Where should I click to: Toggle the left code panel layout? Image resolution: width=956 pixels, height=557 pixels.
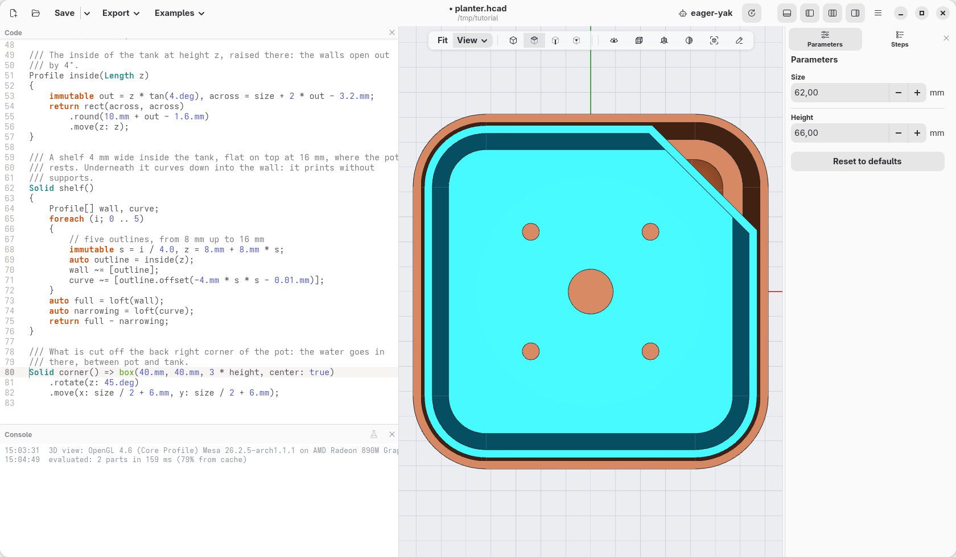click(810, 13)
